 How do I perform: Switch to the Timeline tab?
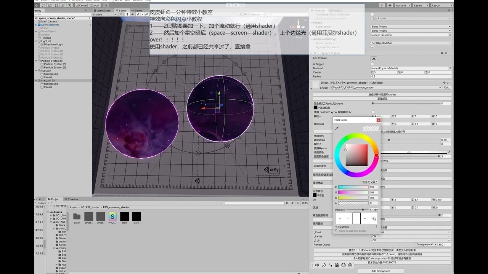[x=72, y=199]
